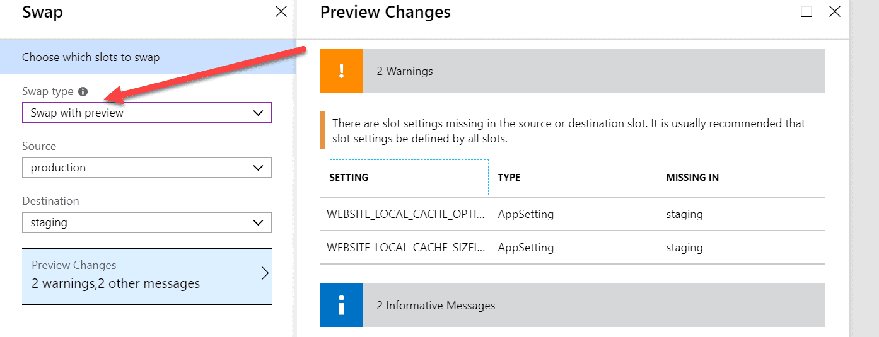Click the MISSING IN column header

692,178
